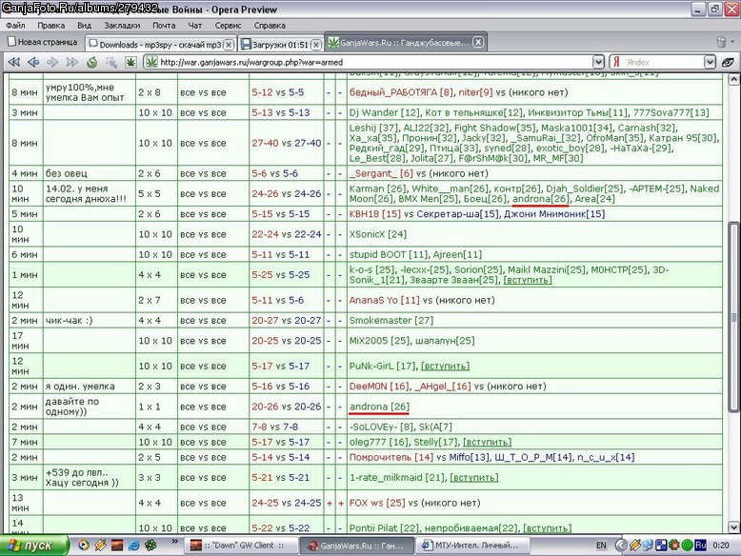This screenshot has width=741, height=556.
Task: Open androna [26] link in the 1 x 1 row
Action: (x=379, y=407)
